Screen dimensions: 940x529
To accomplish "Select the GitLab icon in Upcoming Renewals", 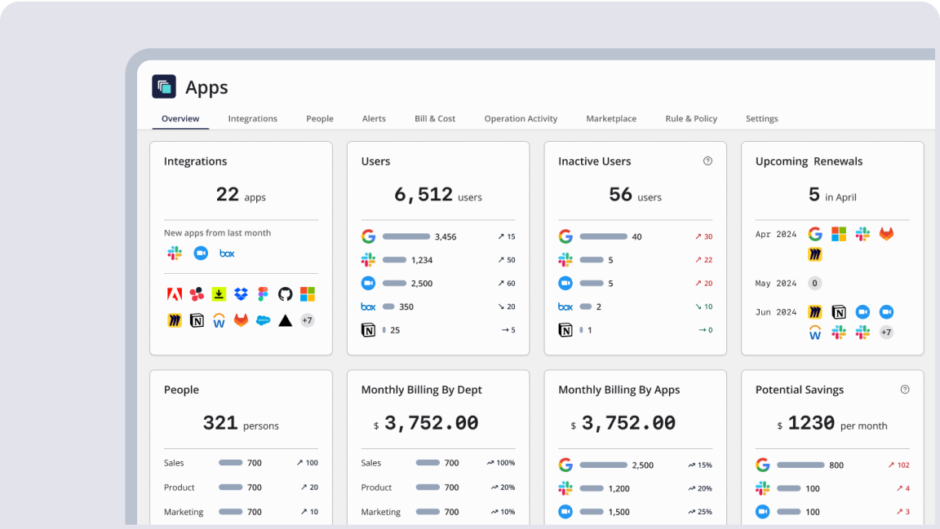I will (x=885, y=235).
